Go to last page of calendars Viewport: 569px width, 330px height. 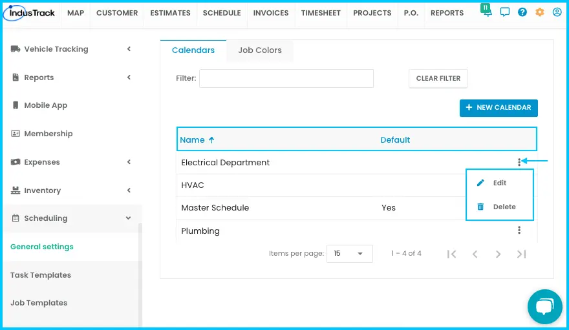click(x=521, y=254)
